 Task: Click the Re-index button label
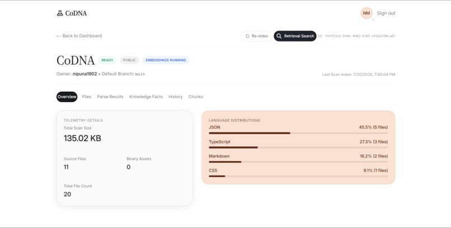260,36
